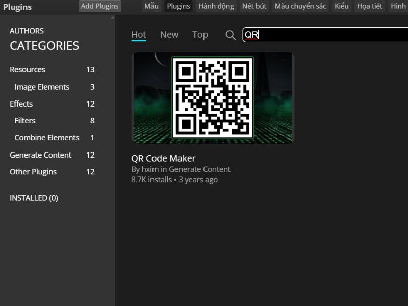Open the INSTALLED (0) list

pyautogui.click(x=34, y=198)
